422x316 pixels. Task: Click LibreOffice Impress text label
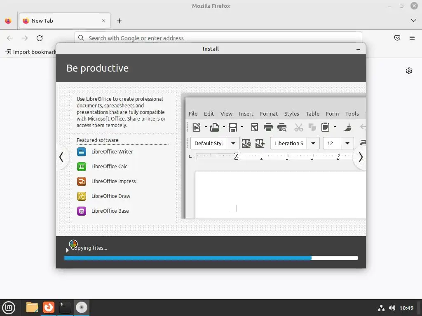click(114, 181)
